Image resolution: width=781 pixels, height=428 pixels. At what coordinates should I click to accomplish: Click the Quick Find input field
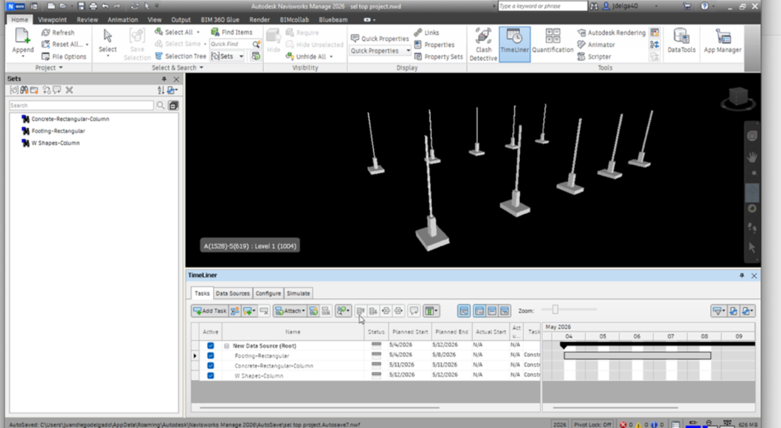tap(230, 44)
